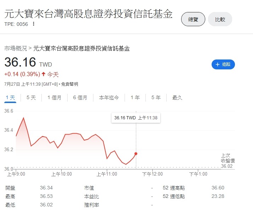
Task: Switch to the 5 年 chart range
Action: coord(156,97)
